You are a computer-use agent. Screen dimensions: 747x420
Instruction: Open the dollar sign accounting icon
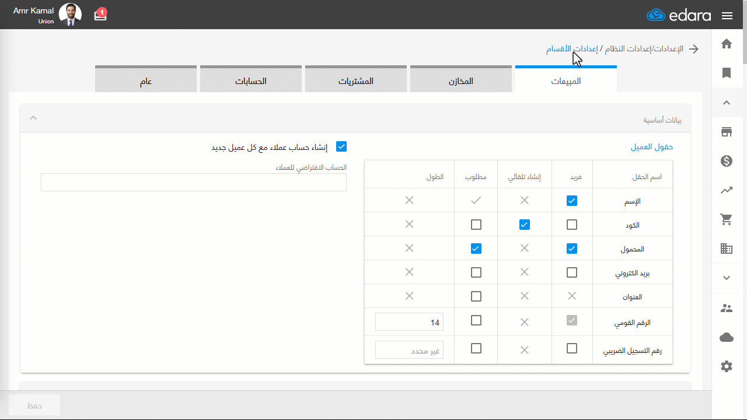[727, 161]
